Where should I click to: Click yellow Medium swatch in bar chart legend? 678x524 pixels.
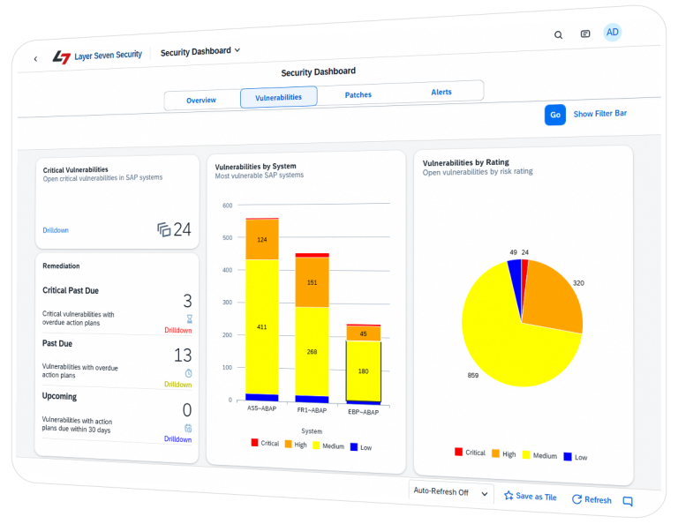316,445
